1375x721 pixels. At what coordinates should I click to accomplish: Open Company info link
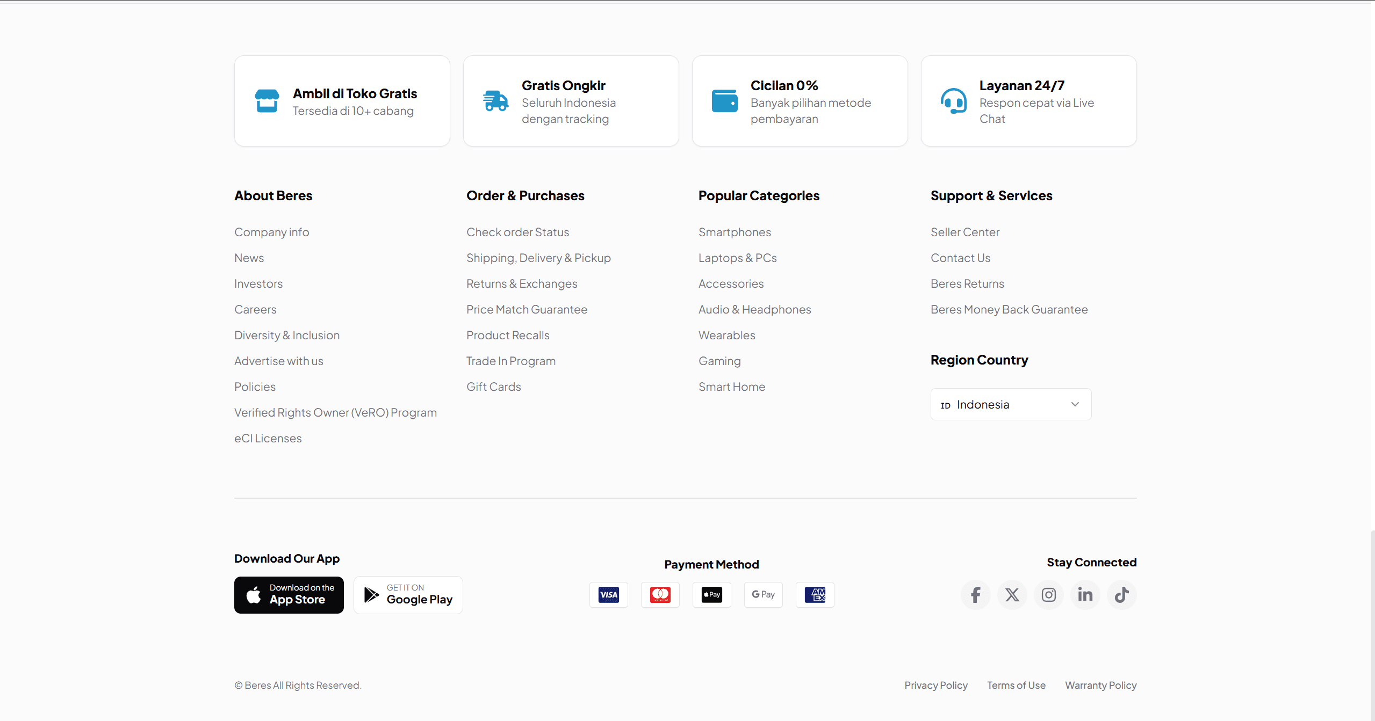(272, 232)
